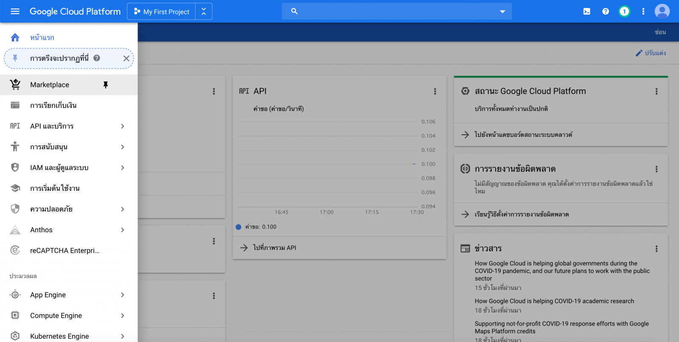Open the top bar three-dot settings menu
The image size is (679, 342).
643,11
